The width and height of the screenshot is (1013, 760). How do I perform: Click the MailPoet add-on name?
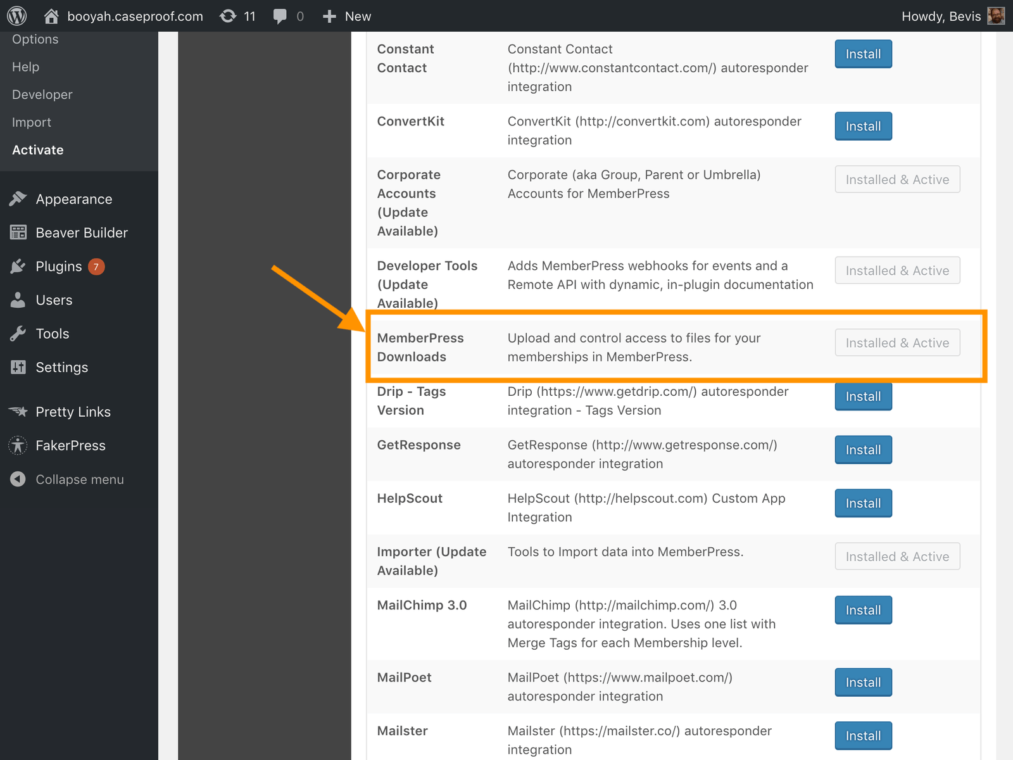point(404,678)
